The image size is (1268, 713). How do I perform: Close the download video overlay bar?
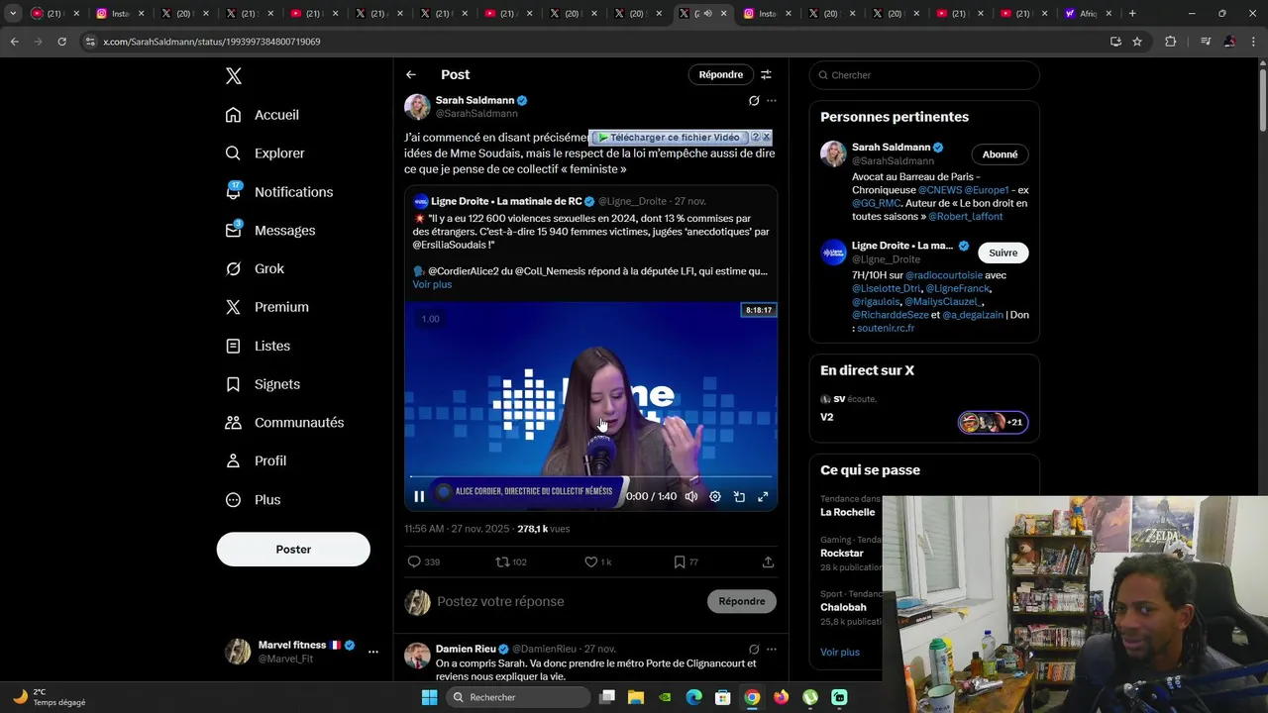point(767,138)
